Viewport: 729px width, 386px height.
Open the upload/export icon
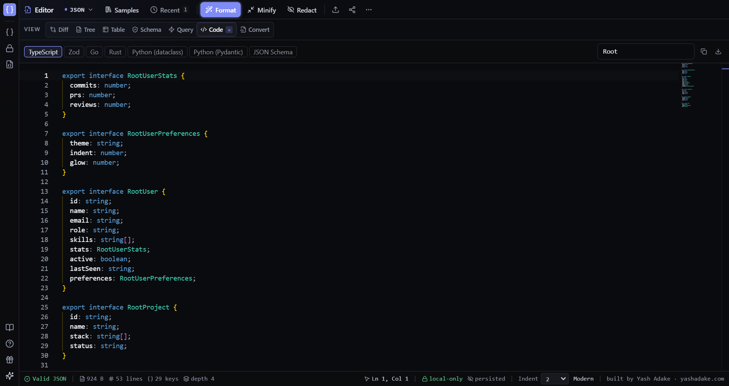[335, 10]
